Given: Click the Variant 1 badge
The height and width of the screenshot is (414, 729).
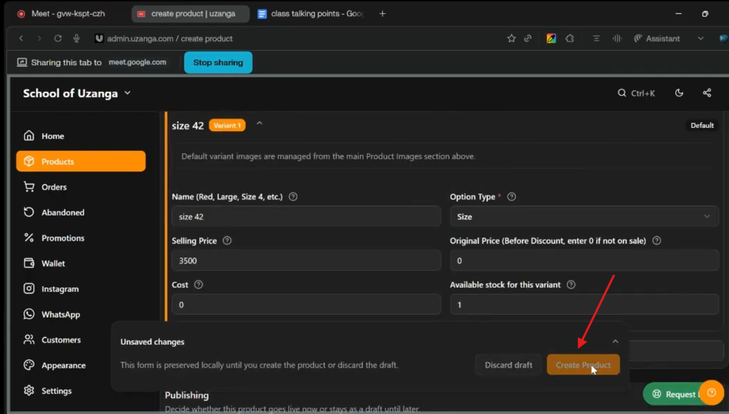Looking at the screenshot, I should (x=227, y=126).
